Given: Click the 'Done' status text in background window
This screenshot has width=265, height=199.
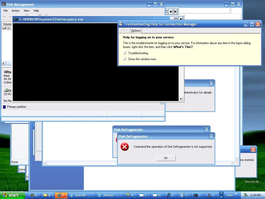Looking at the screenshot, I should (15, 162).
